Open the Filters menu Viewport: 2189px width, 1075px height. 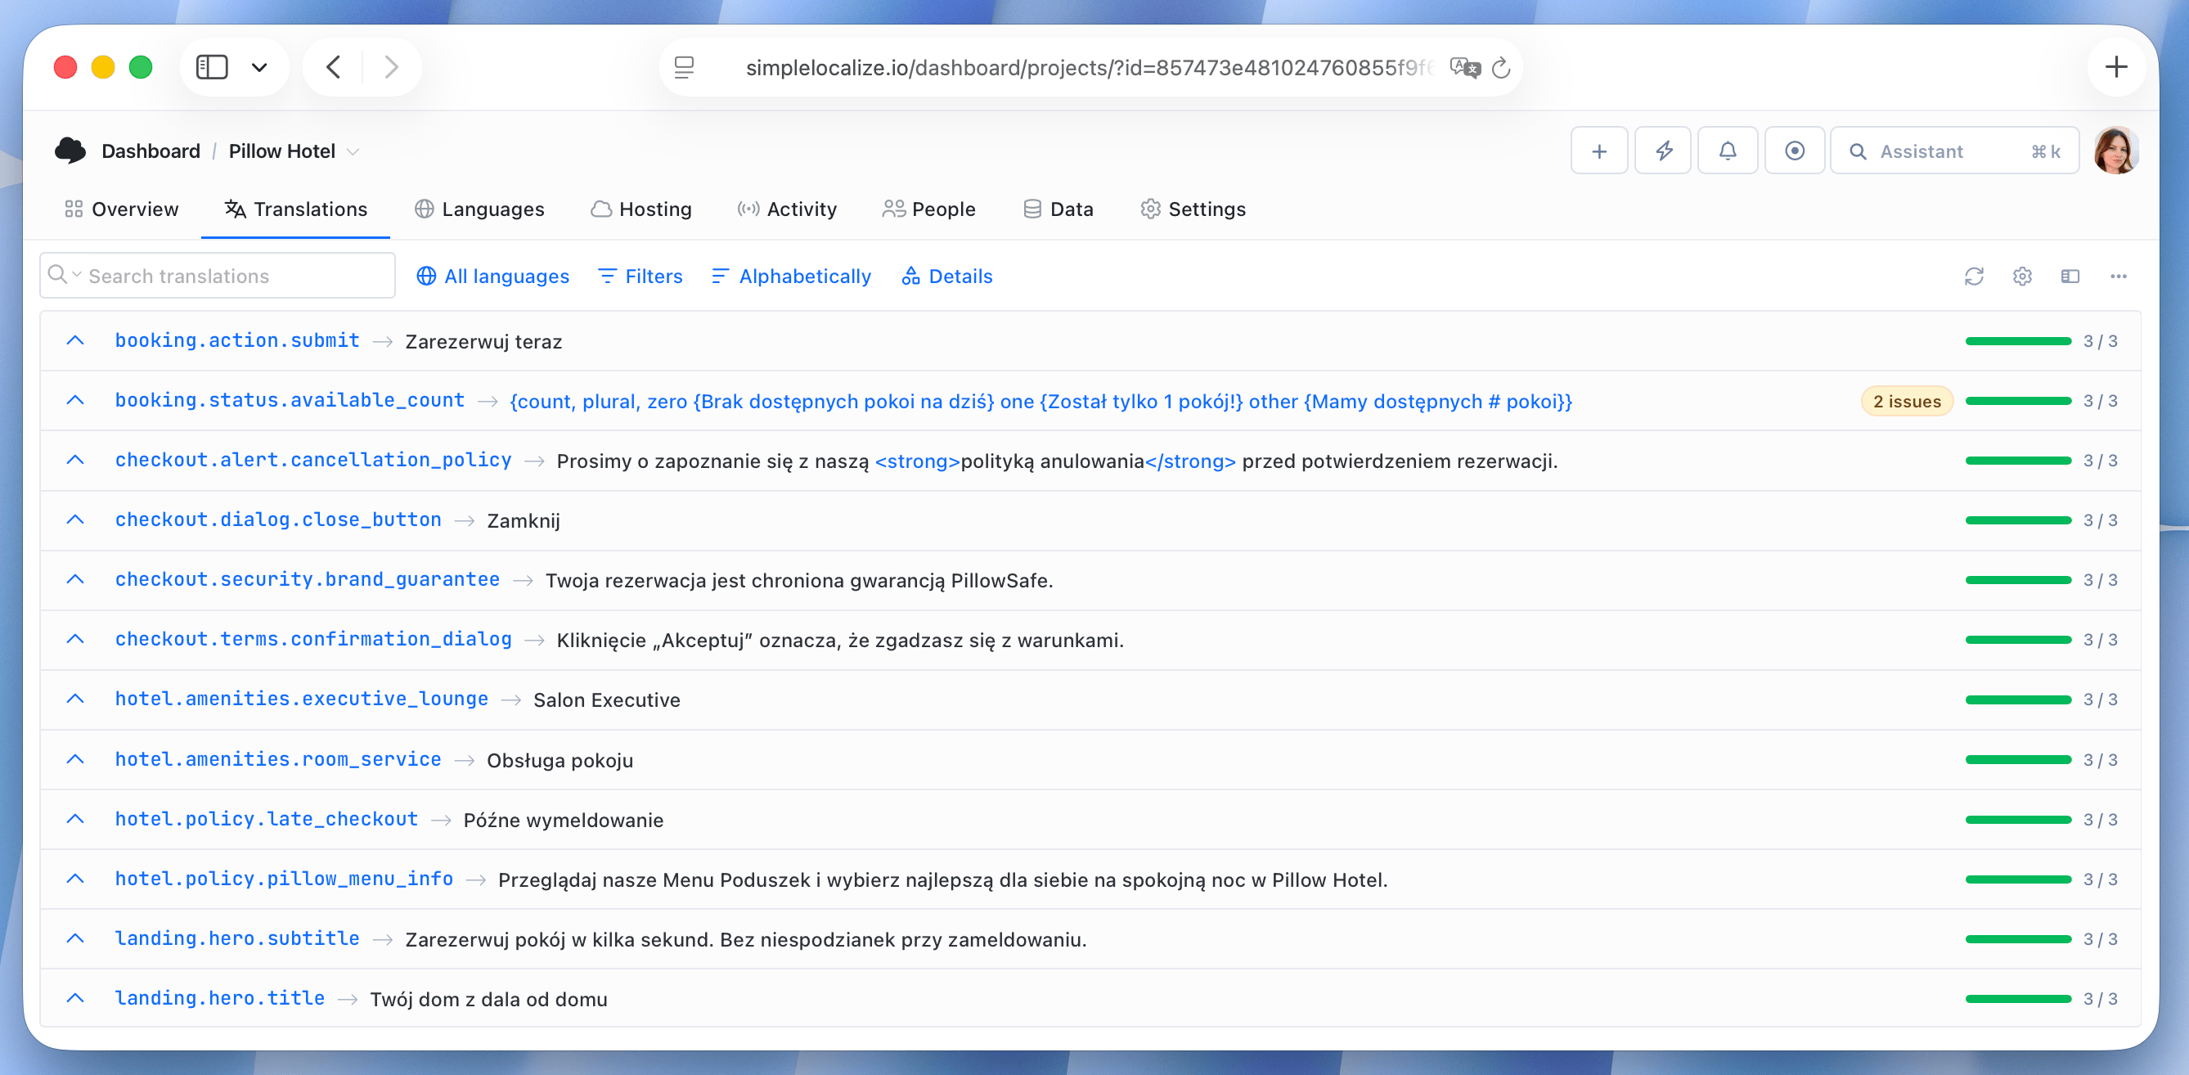641,277
